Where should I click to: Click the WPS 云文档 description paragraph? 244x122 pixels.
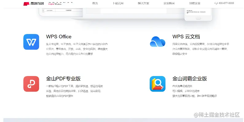coord(201,49)
